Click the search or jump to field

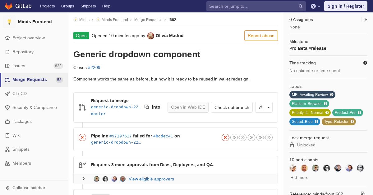pos(252,6)
